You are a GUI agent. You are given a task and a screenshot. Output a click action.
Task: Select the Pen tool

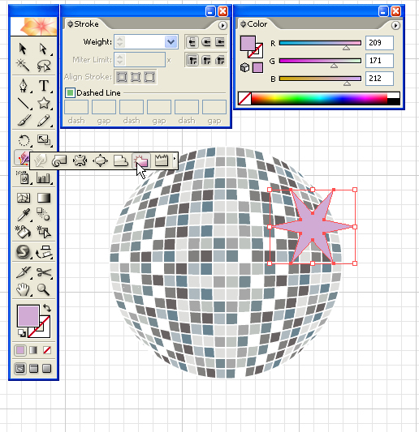pyautogui.click(x=24, y=86)
